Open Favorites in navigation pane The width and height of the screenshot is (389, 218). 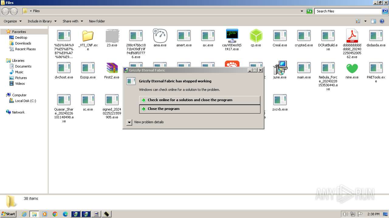pos(19,32)
